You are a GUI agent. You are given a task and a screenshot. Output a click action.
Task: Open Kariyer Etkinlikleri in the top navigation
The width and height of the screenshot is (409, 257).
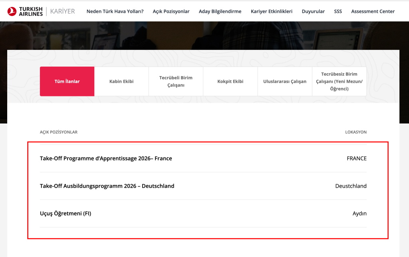coord(272,12)
